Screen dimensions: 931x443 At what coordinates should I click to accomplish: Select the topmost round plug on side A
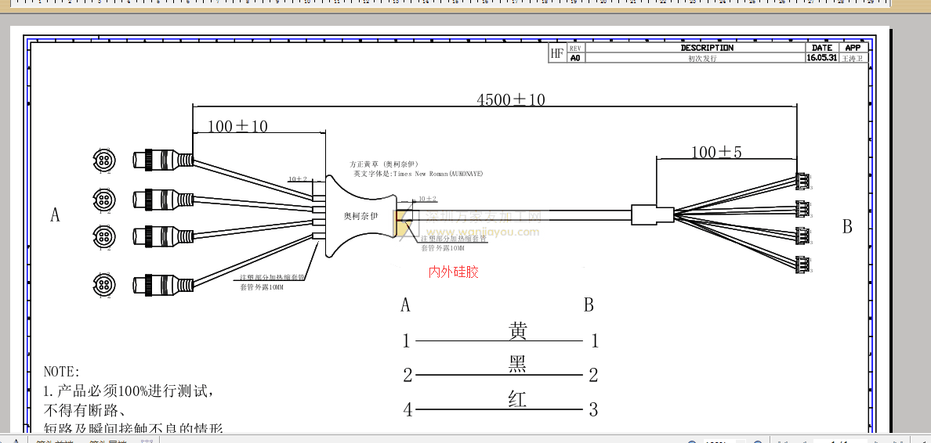coord(162,160)
